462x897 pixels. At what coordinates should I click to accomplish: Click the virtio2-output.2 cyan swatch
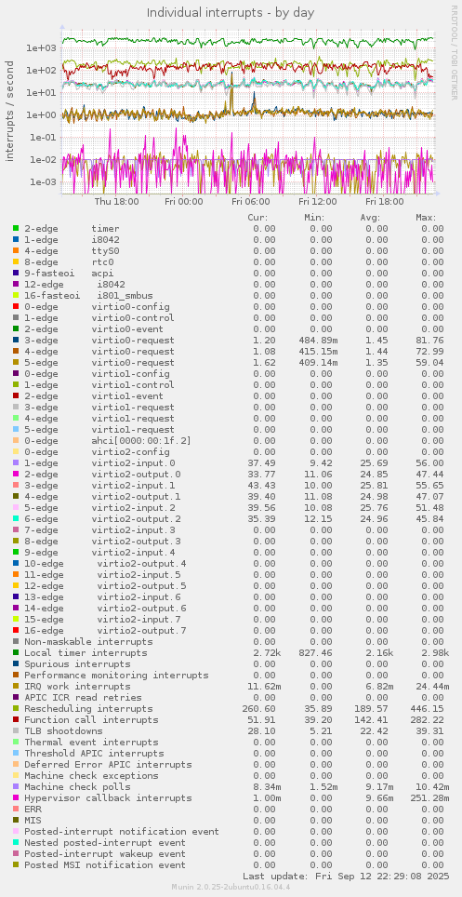[16, 519]
